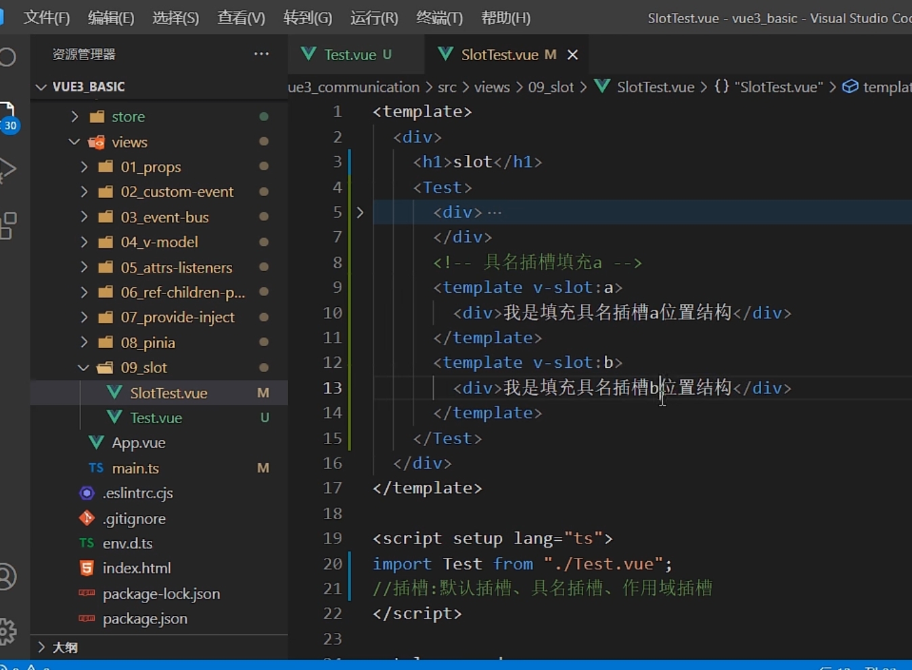The width and height of the screenshot is (912, 670).
Task: Click the package.json npm icon
Action: [87, 619]
